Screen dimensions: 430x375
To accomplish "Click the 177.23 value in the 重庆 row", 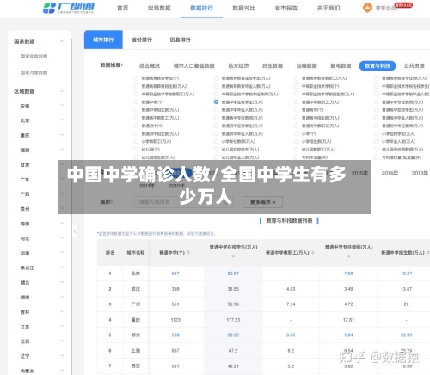I will [x=233, y=320].
